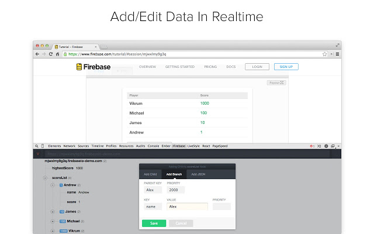
Task: Toggle the DevTools device mode icon
Action: tap(43, 146)
